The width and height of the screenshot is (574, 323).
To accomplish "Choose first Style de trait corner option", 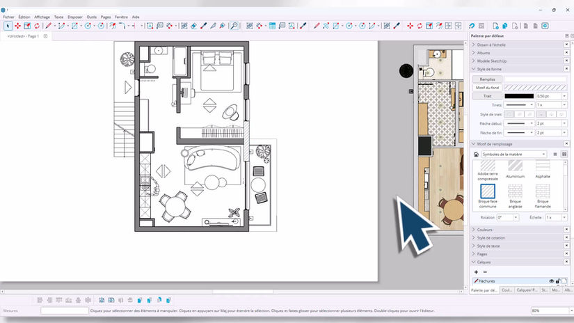I will [x=509, y=115].
